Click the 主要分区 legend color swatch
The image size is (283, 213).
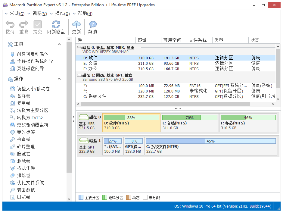tap(81, 197)
